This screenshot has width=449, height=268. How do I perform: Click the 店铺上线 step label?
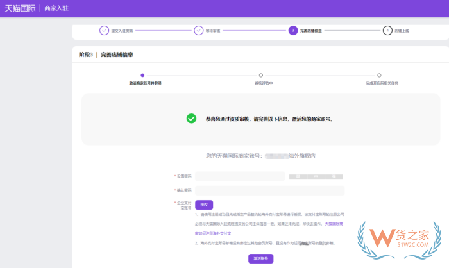click(x=402, y=31)
